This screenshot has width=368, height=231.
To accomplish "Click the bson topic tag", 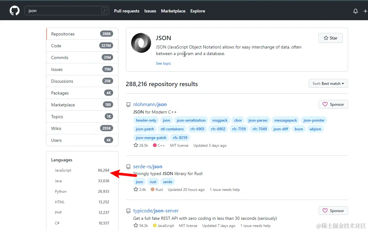I will 299,129.
